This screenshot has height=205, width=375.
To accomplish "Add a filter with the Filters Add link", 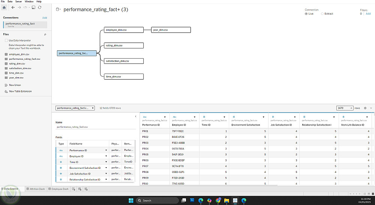I will (368, 14).
